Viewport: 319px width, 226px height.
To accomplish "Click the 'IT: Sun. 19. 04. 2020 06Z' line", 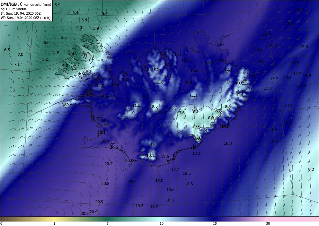I will pos(20,13).
